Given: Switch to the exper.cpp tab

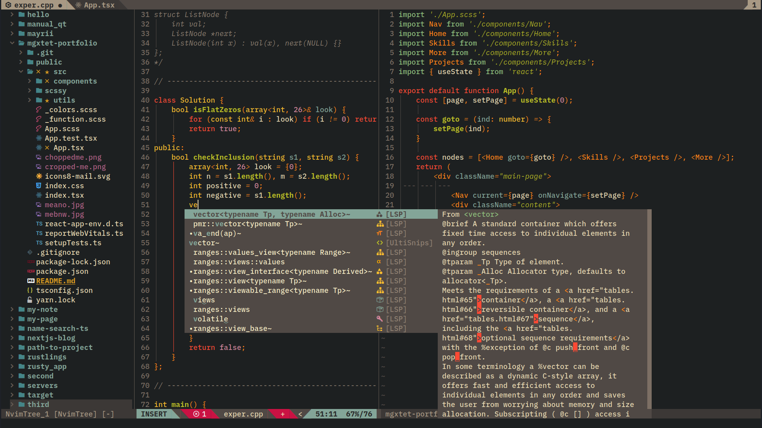Looking at the screenshot, I should [x=34, y=5].
